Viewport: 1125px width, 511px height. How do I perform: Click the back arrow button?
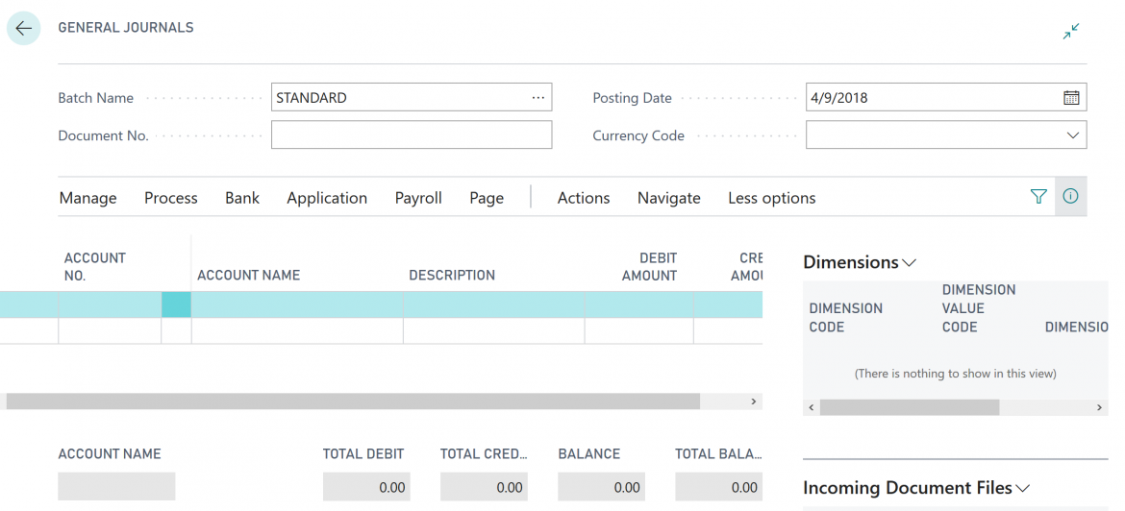[24, 29]
